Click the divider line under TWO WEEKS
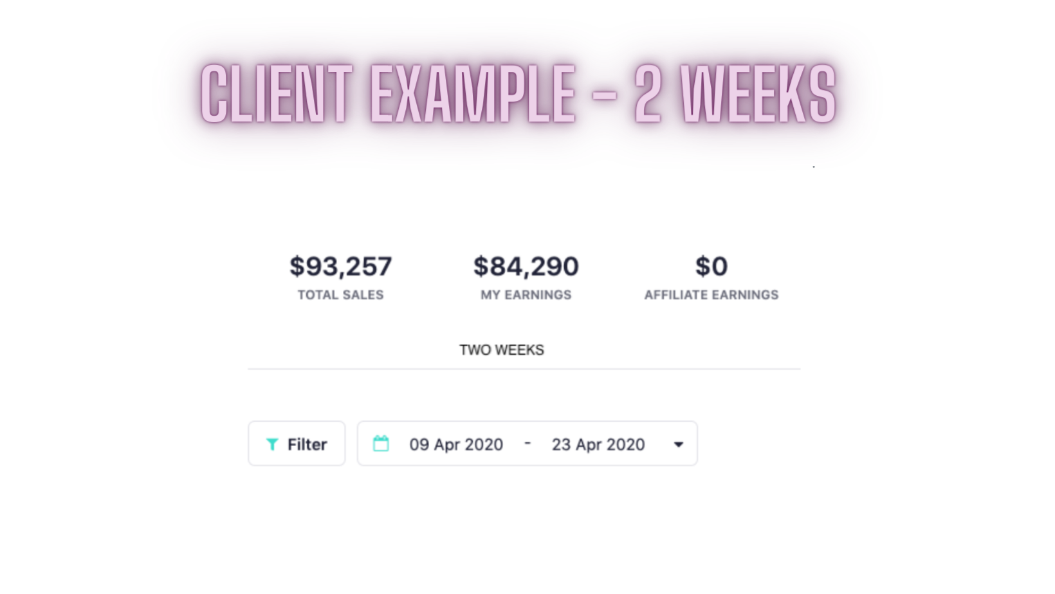 click(x=524, y=369)
